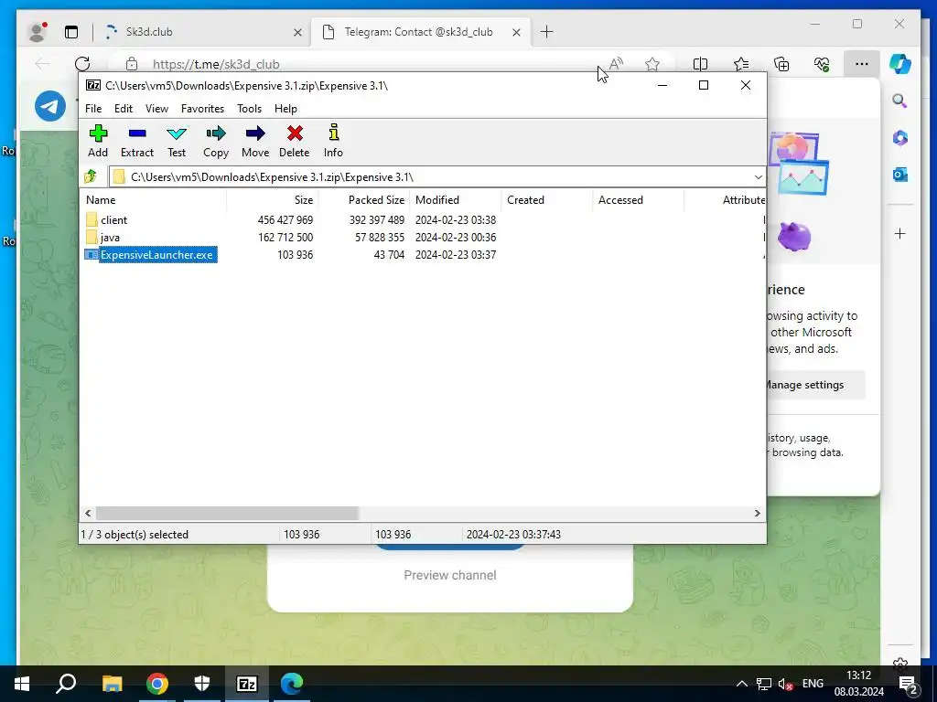This screenshot has height=702, width=937.
Task: Open the Collections icon
Action: pos(781,63)
